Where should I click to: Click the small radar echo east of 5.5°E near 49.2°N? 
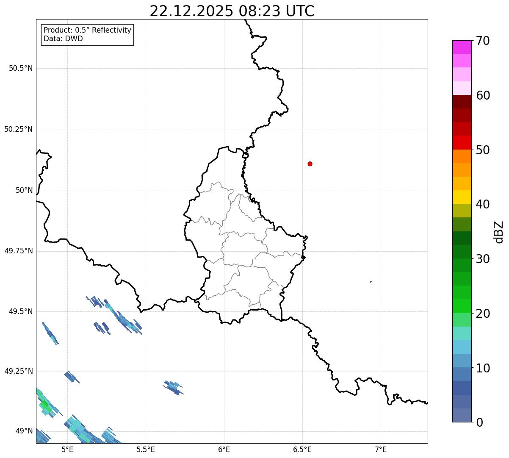pyautogui.click(x=173, y=387)
